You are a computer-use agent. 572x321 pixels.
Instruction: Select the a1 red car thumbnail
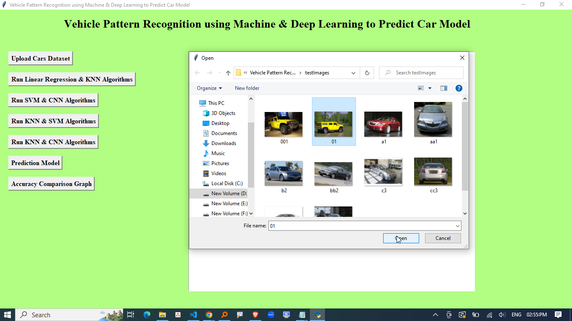[383, 125]
